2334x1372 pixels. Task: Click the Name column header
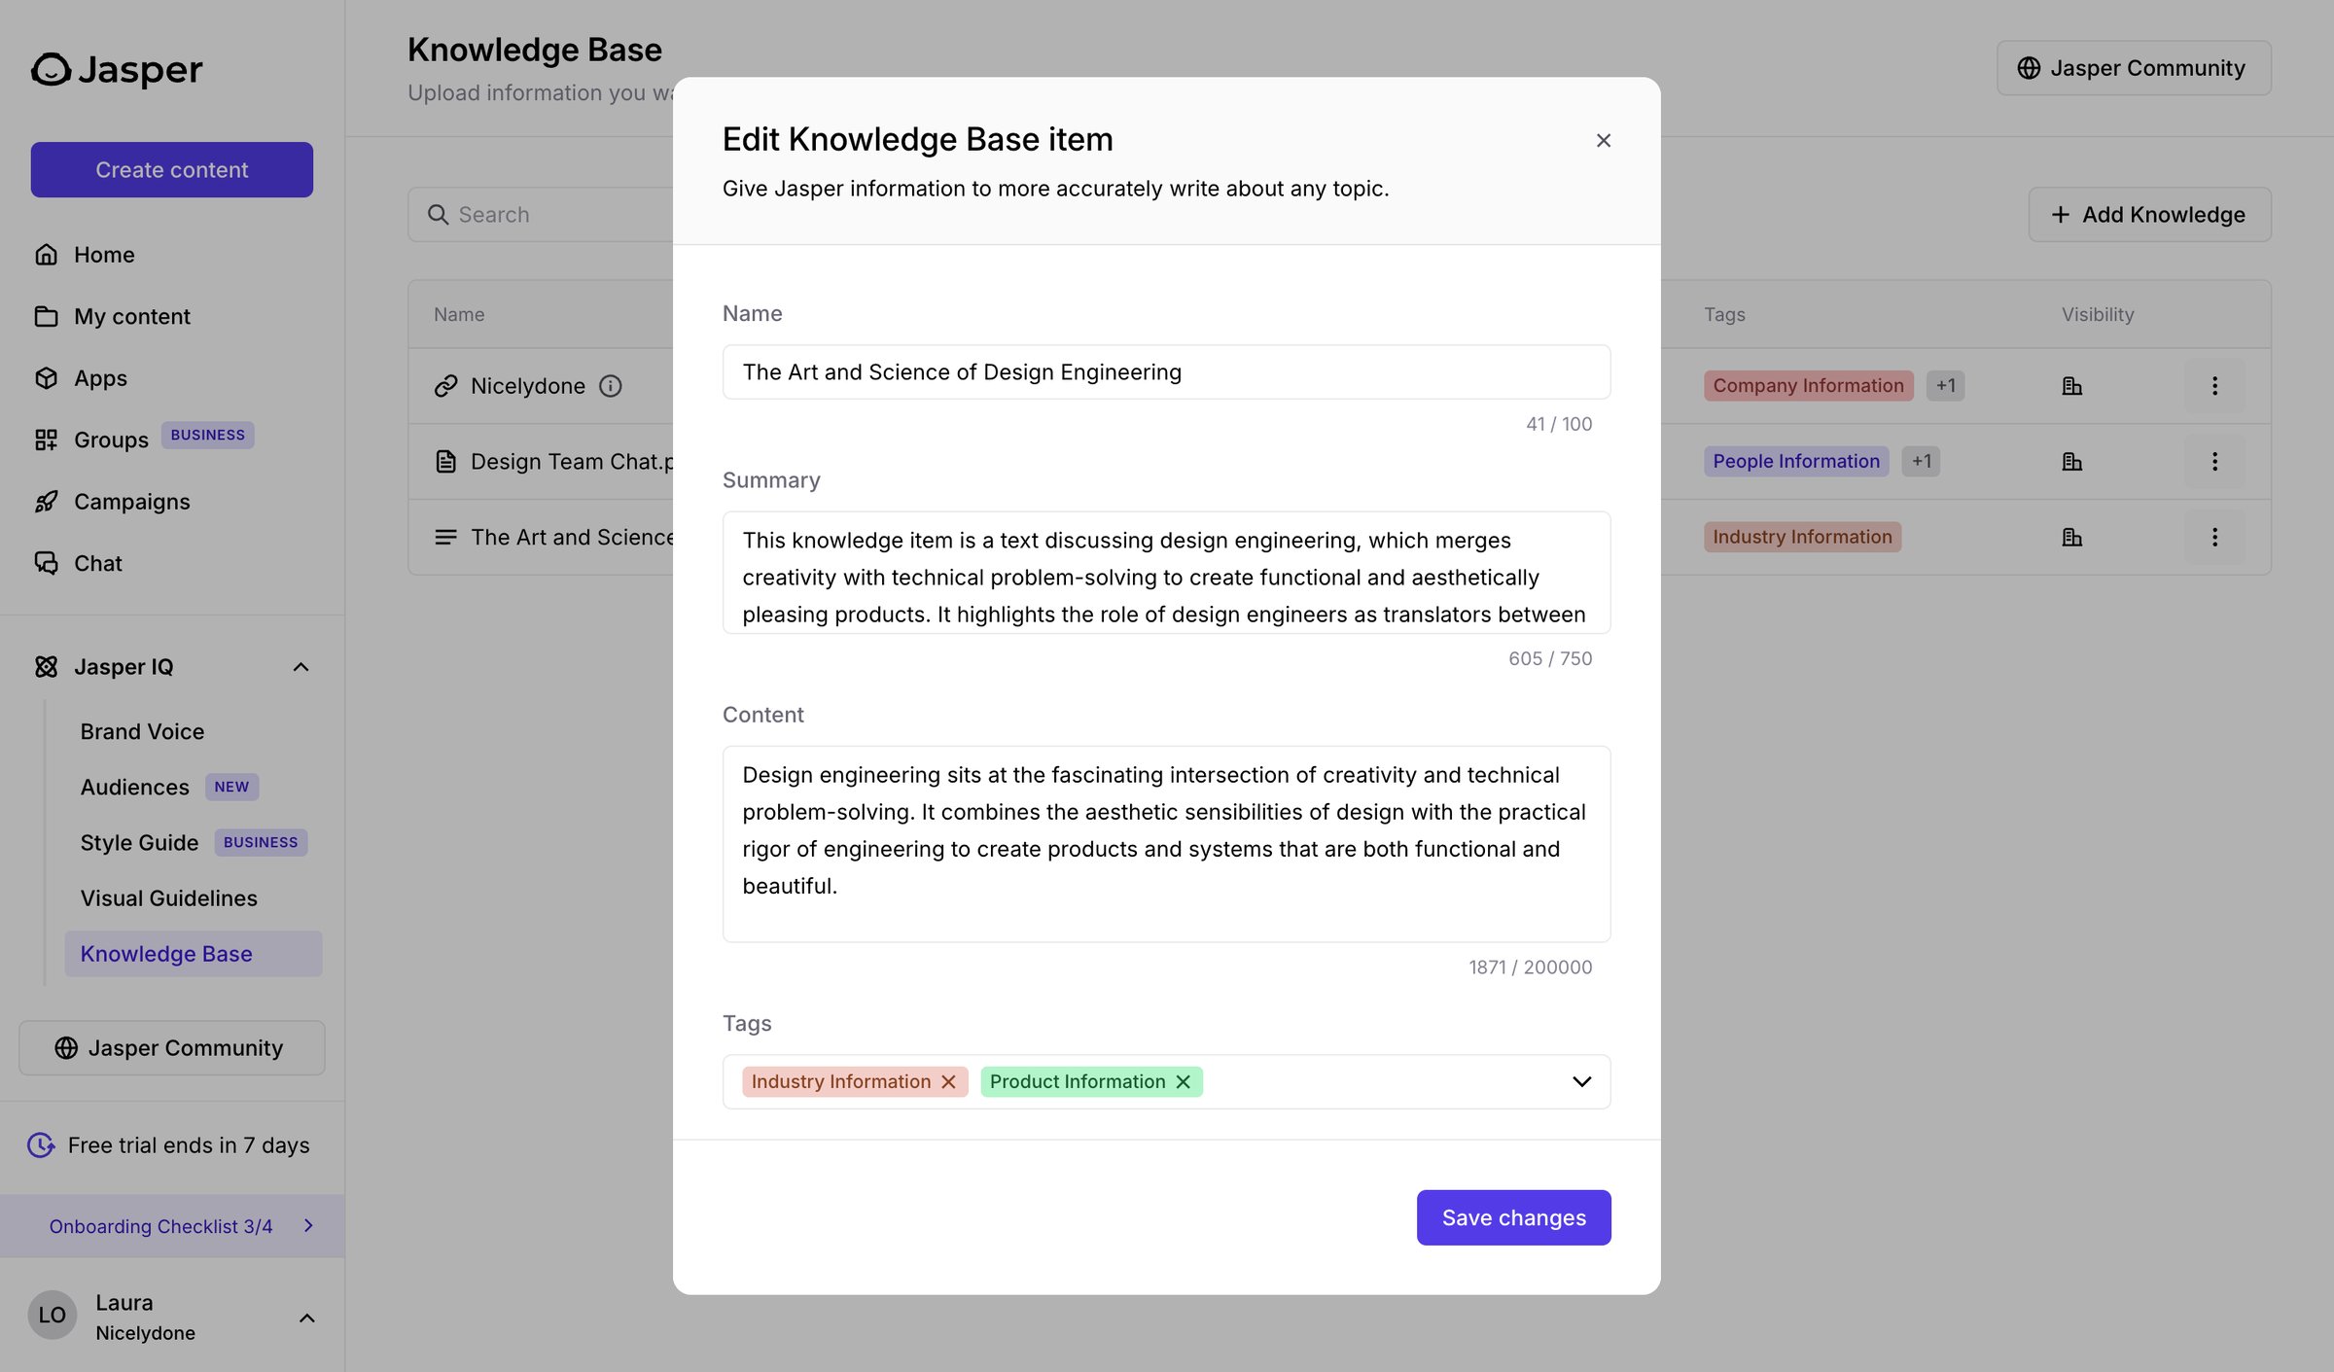tap(459, 314)
